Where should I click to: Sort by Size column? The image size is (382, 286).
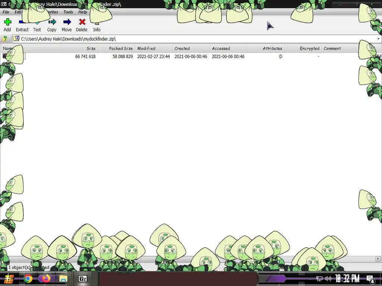tap(79, 48)
